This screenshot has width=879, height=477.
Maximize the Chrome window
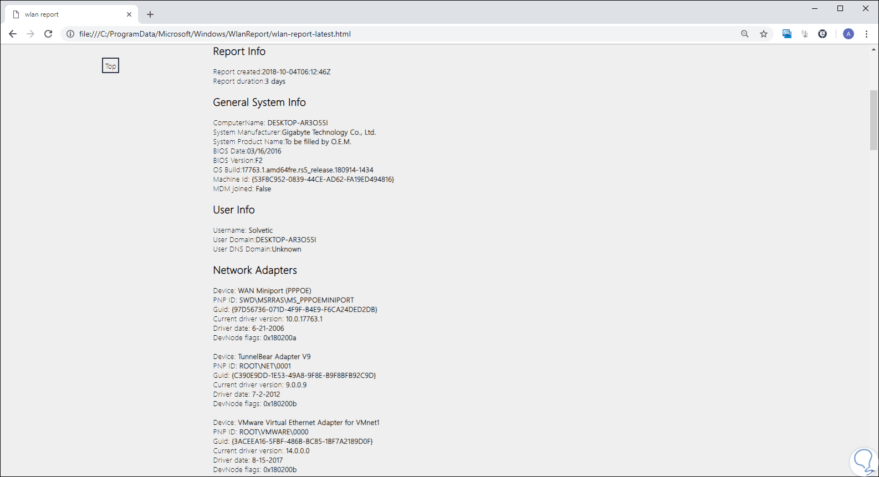pyautogui.click(x=840, y=8)
